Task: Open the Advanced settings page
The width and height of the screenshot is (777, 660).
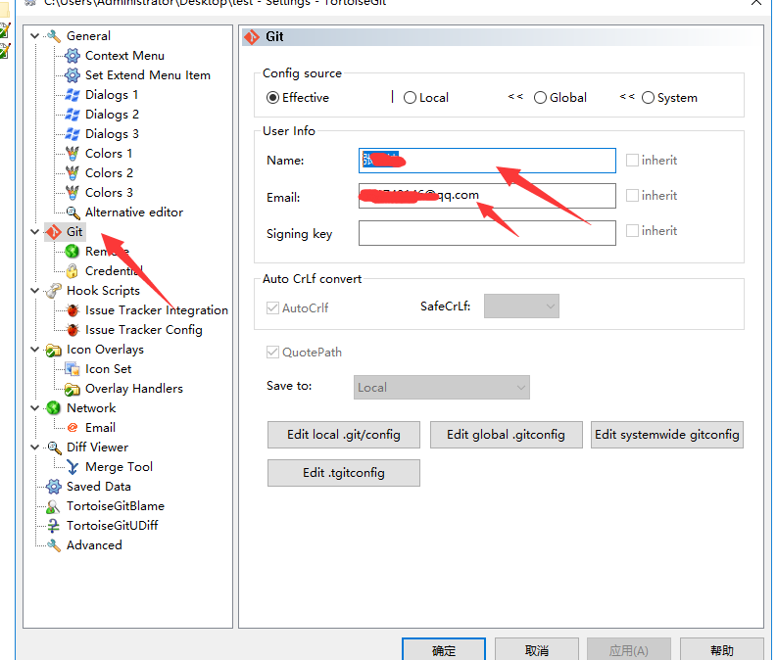Action: [x=94, y=545]
